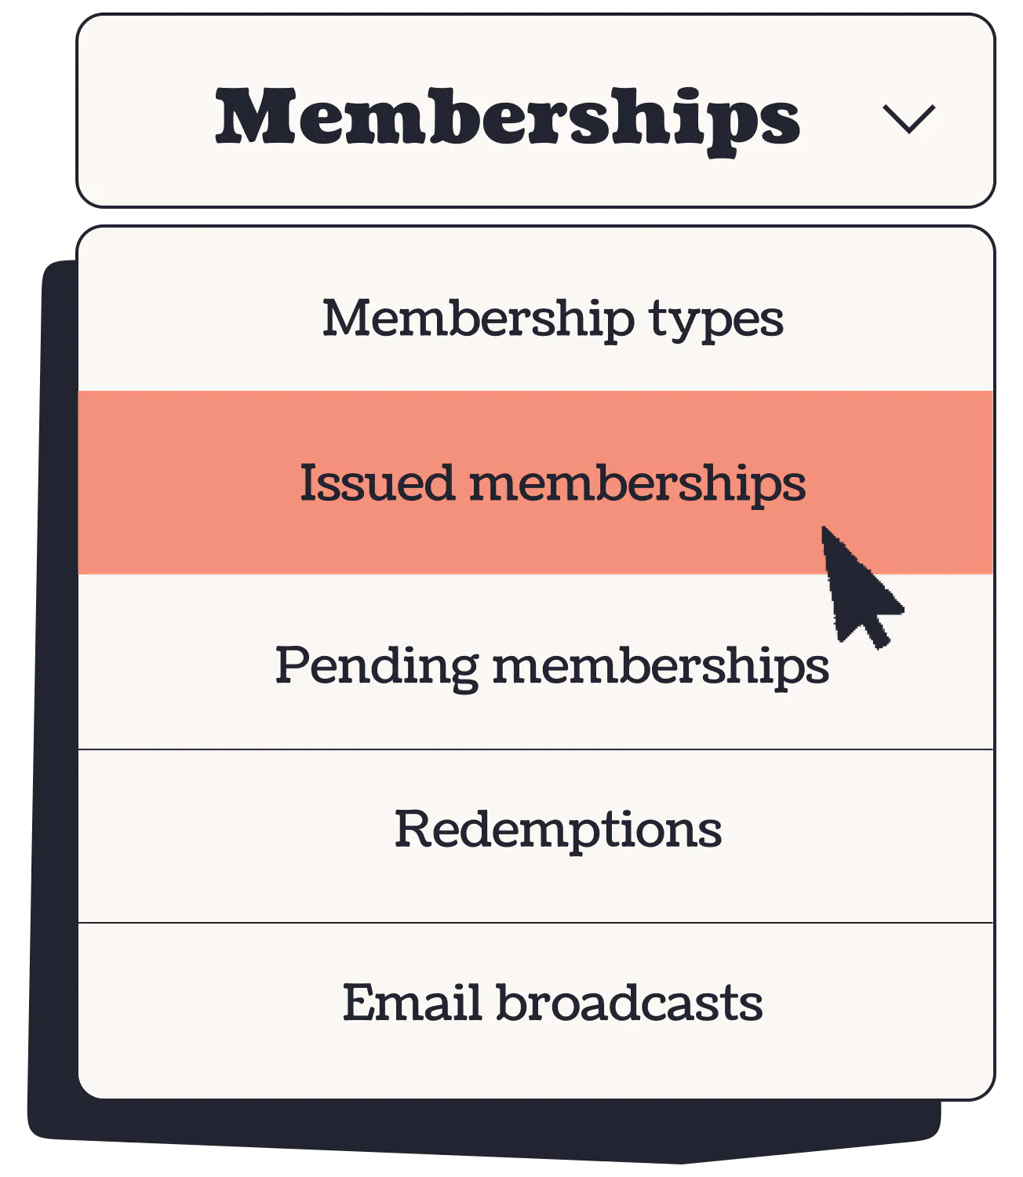Collapse the Memberships menu using the chevron

tap(908, 118)
